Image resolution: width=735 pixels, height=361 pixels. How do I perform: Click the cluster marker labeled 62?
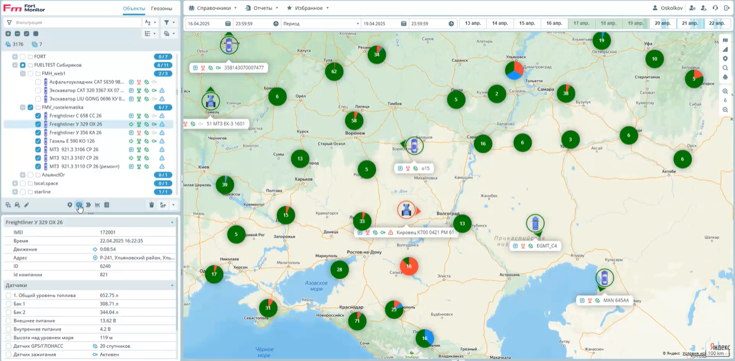334,72
